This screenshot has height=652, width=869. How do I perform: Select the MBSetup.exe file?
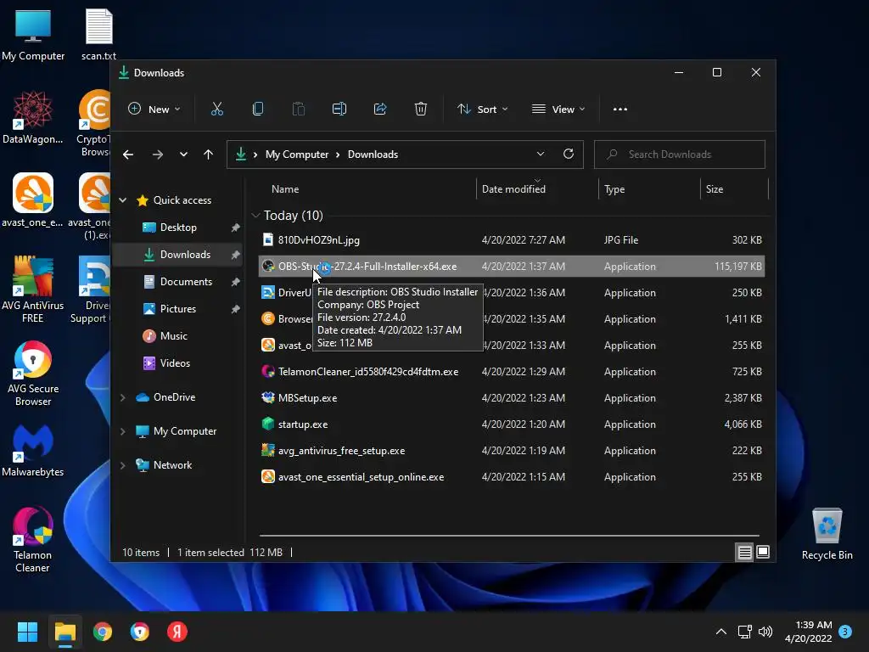tap(512, 398)
